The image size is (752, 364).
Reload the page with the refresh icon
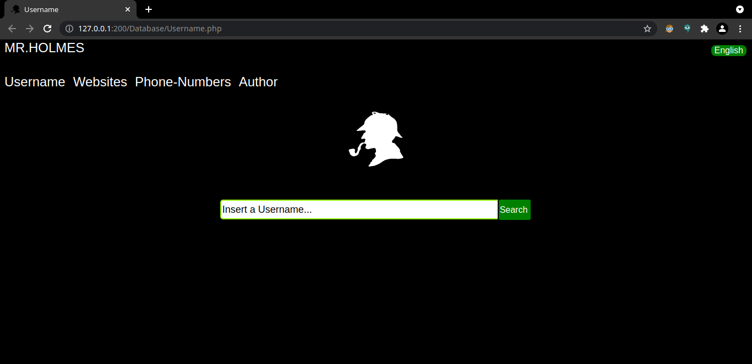(x=47, y=29)
